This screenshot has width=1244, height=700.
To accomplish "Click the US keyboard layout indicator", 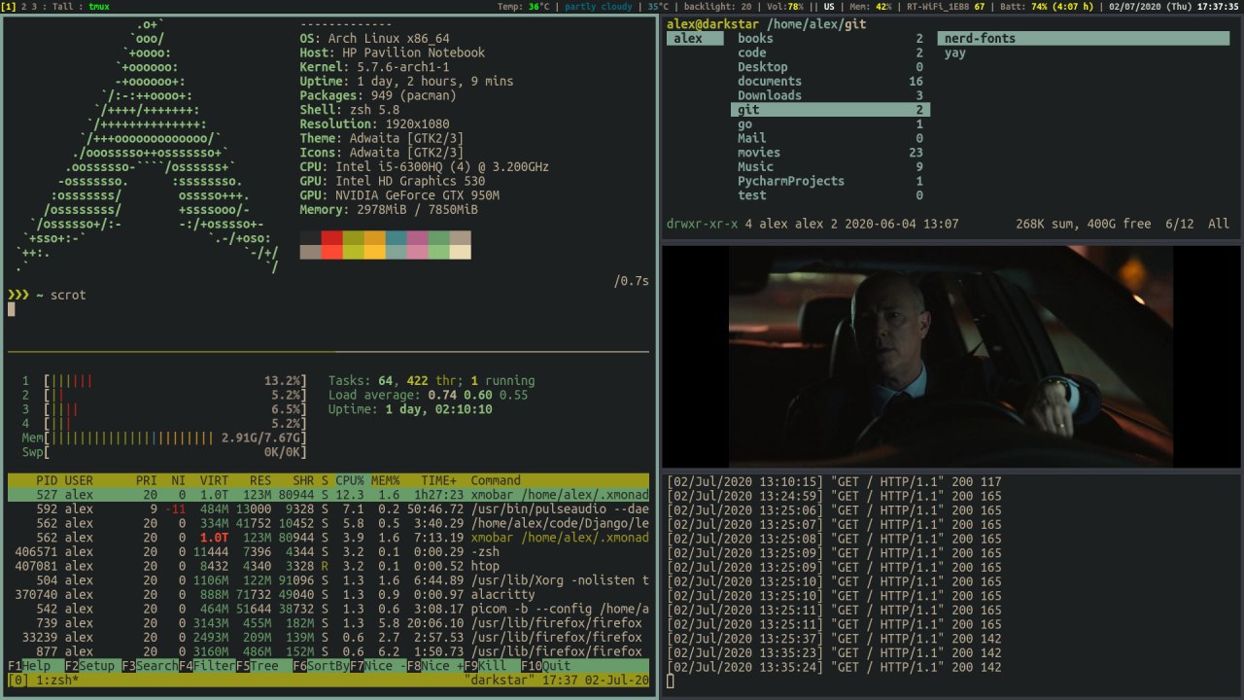I will coord(829,6).
